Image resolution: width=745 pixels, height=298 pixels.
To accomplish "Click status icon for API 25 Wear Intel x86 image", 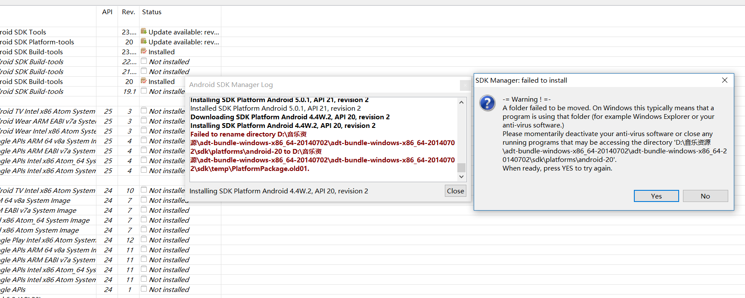I will 144,130.
